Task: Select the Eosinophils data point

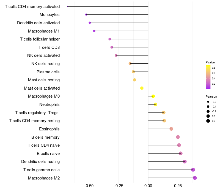Action: click(x=171, y=129)
